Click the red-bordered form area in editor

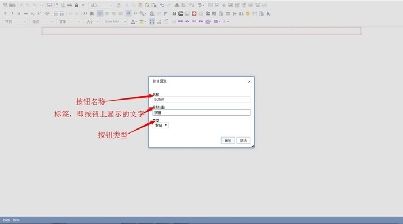201,31
